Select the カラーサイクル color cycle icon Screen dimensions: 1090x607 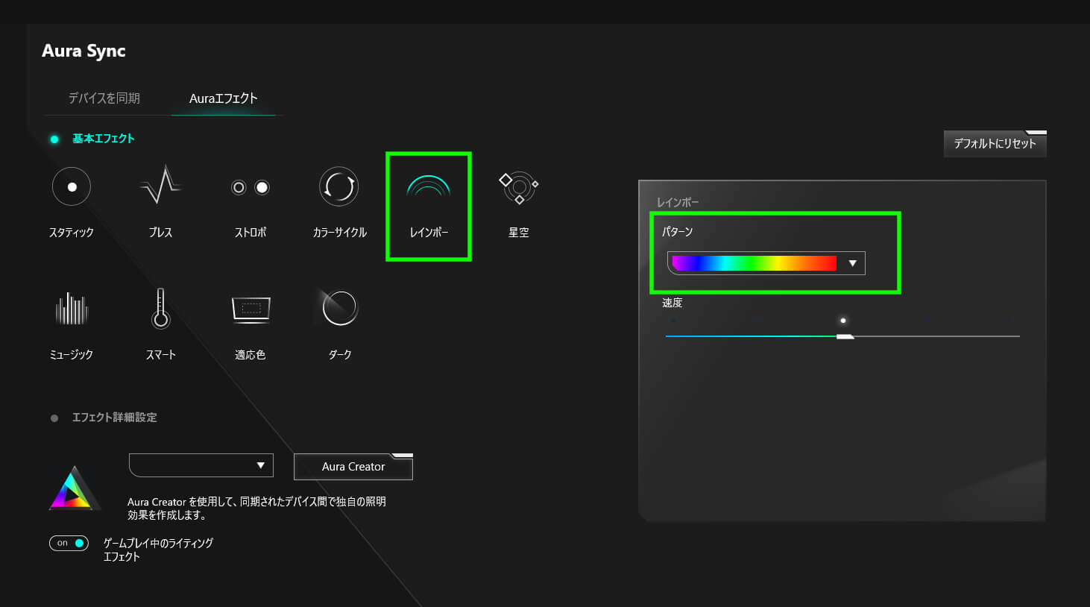339,186
